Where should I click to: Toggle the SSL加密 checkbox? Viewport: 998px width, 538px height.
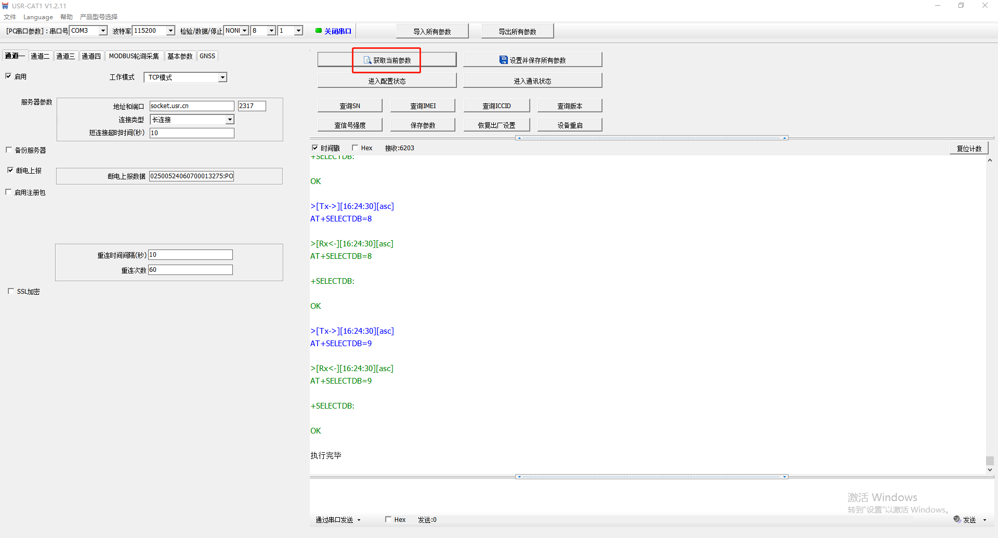11,291
